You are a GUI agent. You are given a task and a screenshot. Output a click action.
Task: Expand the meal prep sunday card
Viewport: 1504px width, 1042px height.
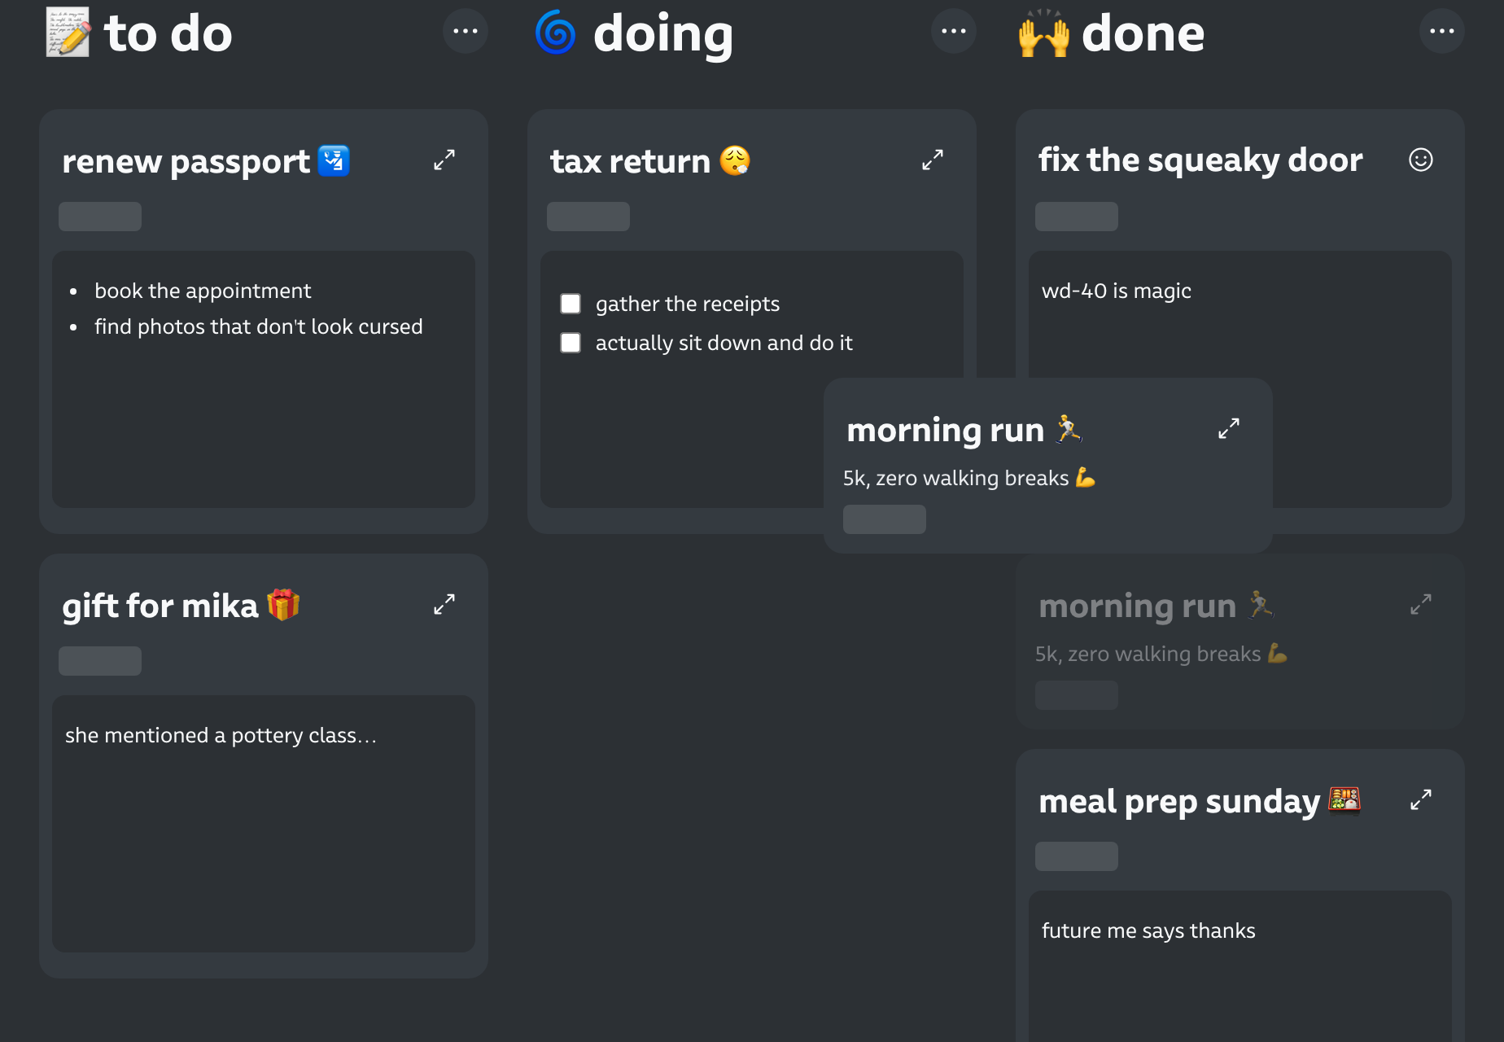click(1421, 799)
